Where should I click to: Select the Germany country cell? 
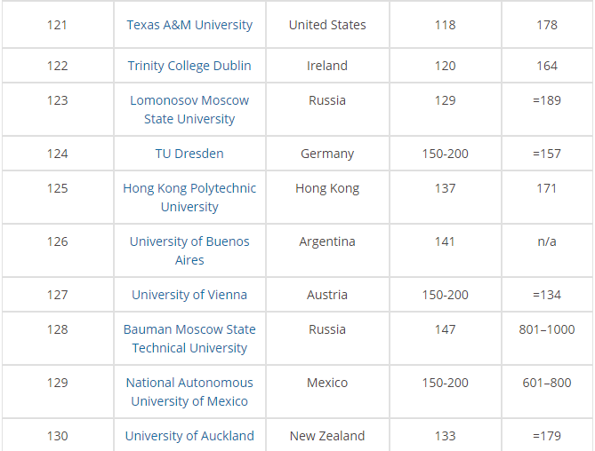tap(327, 154)
